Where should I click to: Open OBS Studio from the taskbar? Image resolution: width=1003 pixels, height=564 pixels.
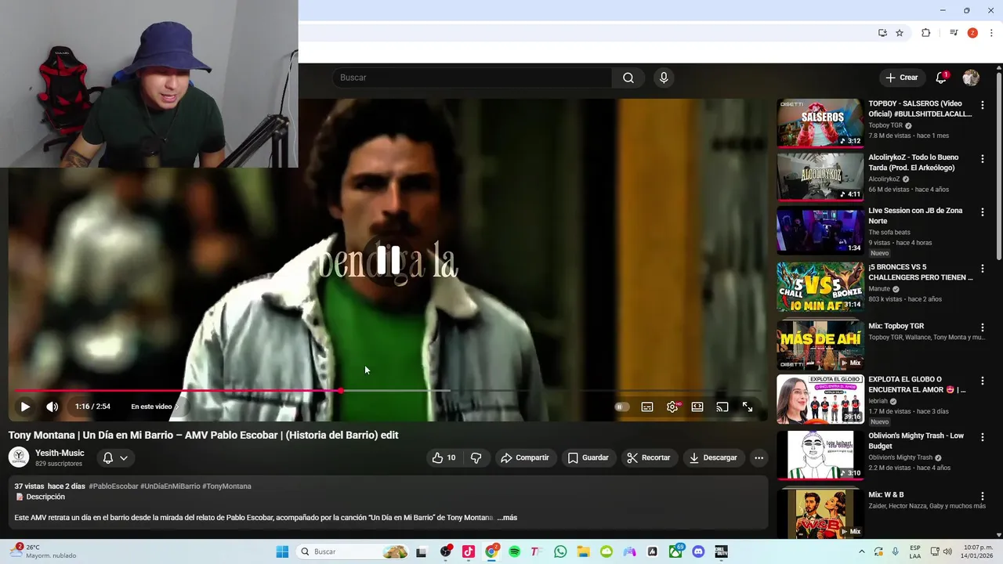click(x=446, y=551)
